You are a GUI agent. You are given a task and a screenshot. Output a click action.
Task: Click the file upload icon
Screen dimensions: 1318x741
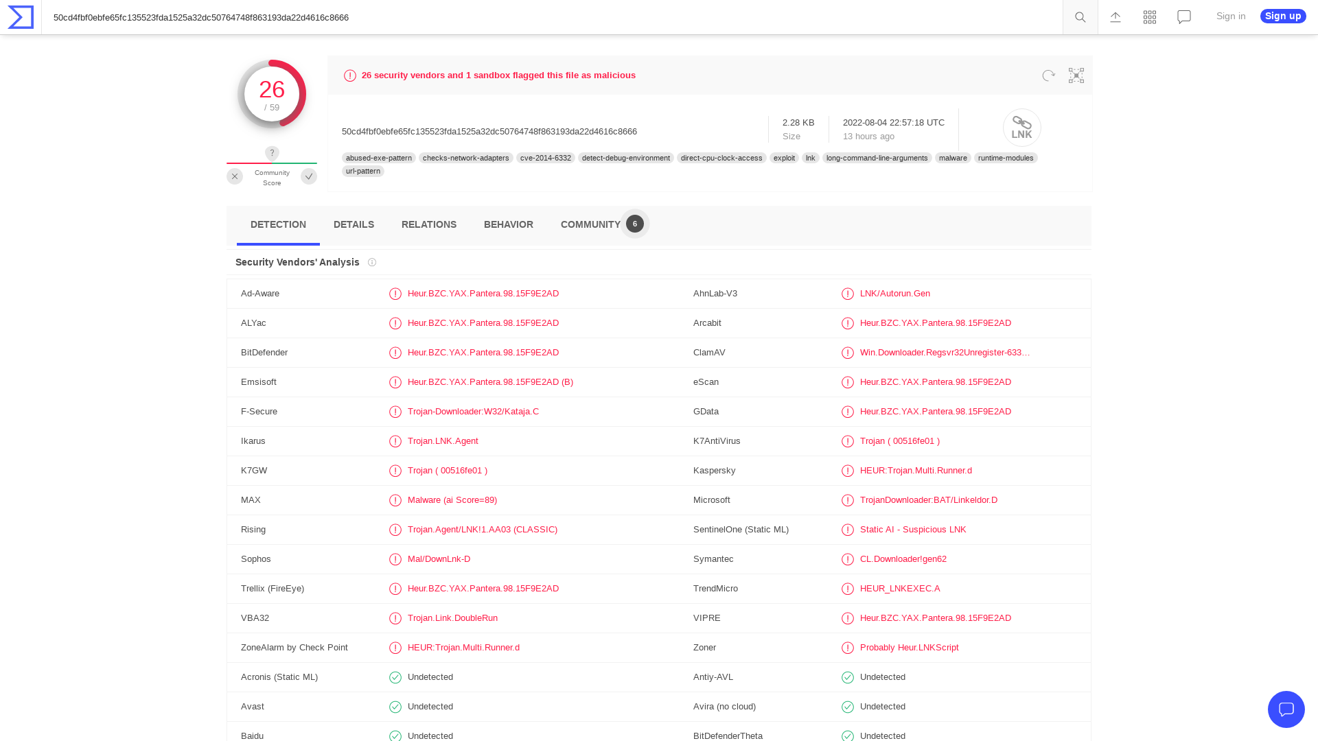click(x=1115, y=16)
